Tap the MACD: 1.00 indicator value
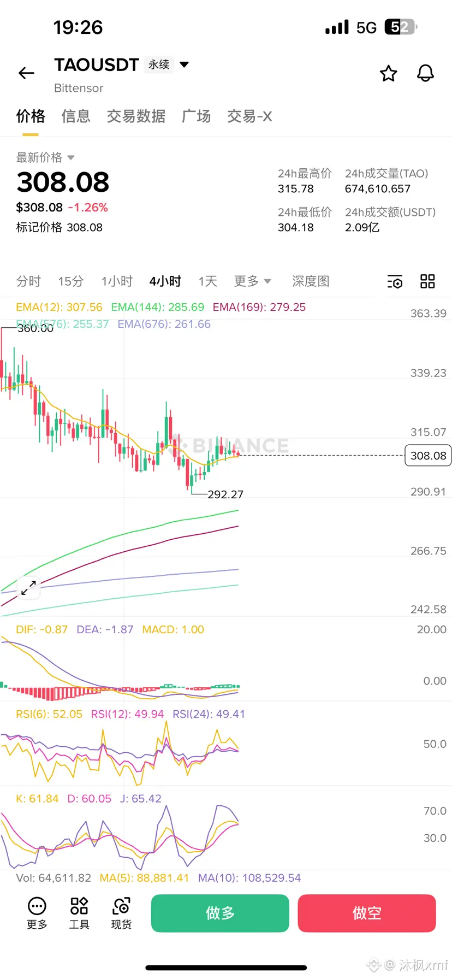The image size is (452, 979). click(173, 629)
